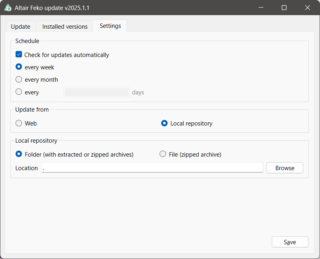Image resolution: width=320 pixels, height=259 pixels.
Task: Select Local repository as update source
Action: click(164, 123)
